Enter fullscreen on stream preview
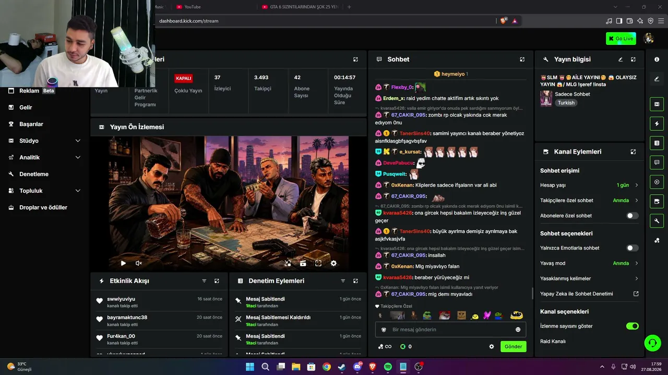Viewport: 668px width, 375px height. click(x=318, y=264)
